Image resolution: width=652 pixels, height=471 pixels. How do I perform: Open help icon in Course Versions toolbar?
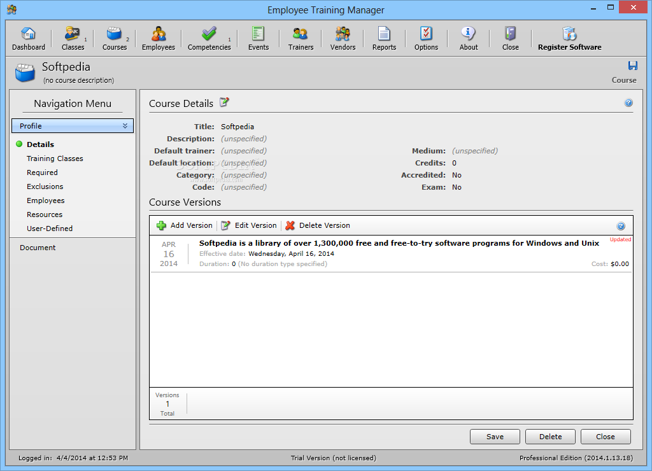pyautogui.click(x=620, y=226)
